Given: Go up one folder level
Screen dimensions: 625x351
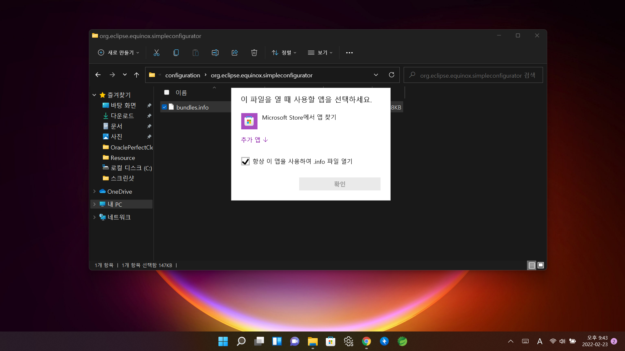Looking at the screenshot, I should 136,75.
